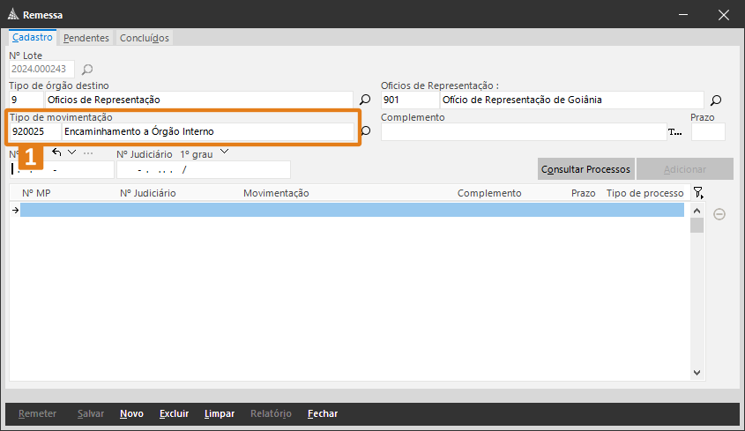745x431 pixels.
Task: Click Relatório in the bottom bar
Action: click(x=271, y=414)
